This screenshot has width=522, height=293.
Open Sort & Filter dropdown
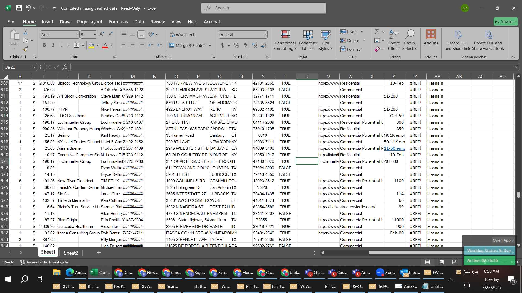pos(394,40)
